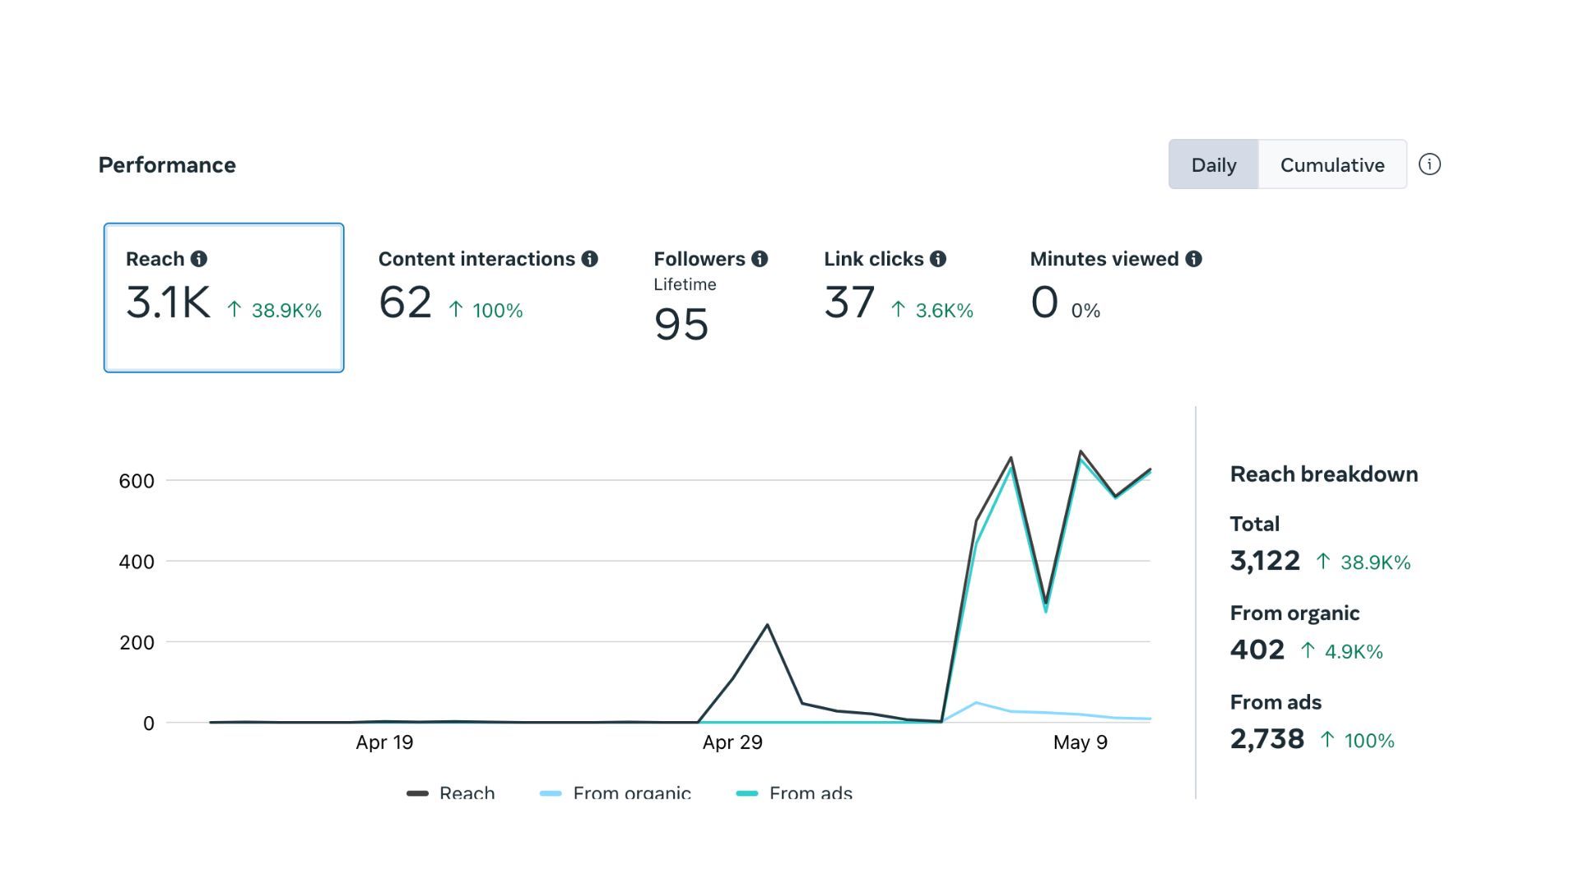Toggle the Reach legend series
Screen dimensions: 1580x888
[451, 793]
